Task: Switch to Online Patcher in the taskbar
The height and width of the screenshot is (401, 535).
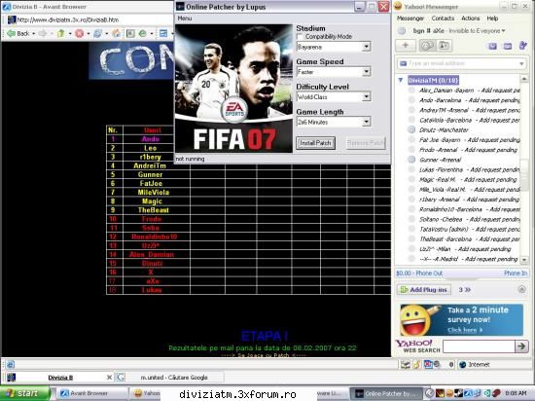Action: [386, 393]
